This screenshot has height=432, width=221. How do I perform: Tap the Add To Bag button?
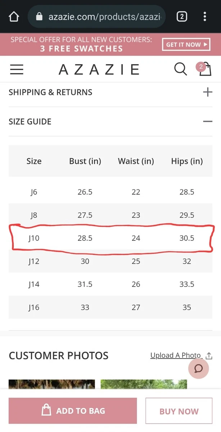(73, 411)
